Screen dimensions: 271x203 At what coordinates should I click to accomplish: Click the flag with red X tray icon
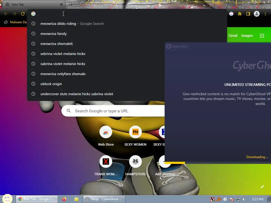point(231,199)
